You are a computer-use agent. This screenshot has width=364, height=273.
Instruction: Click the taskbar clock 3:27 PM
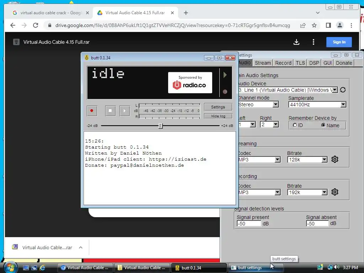pyautogui.click(x=350, y=267)
